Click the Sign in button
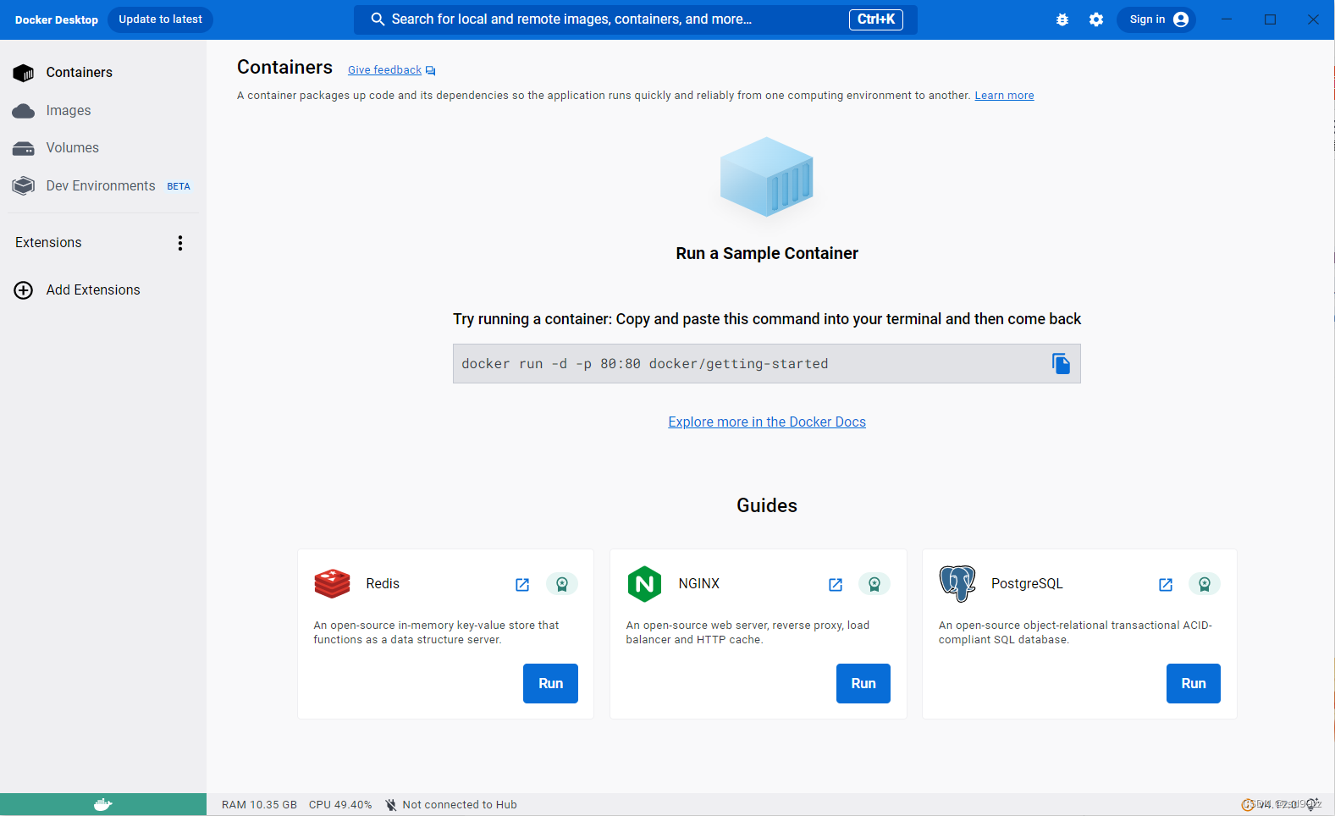 coord(1156,19)
